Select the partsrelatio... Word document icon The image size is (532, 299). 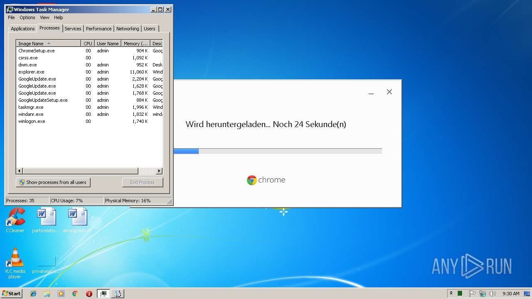click(46, 220)
